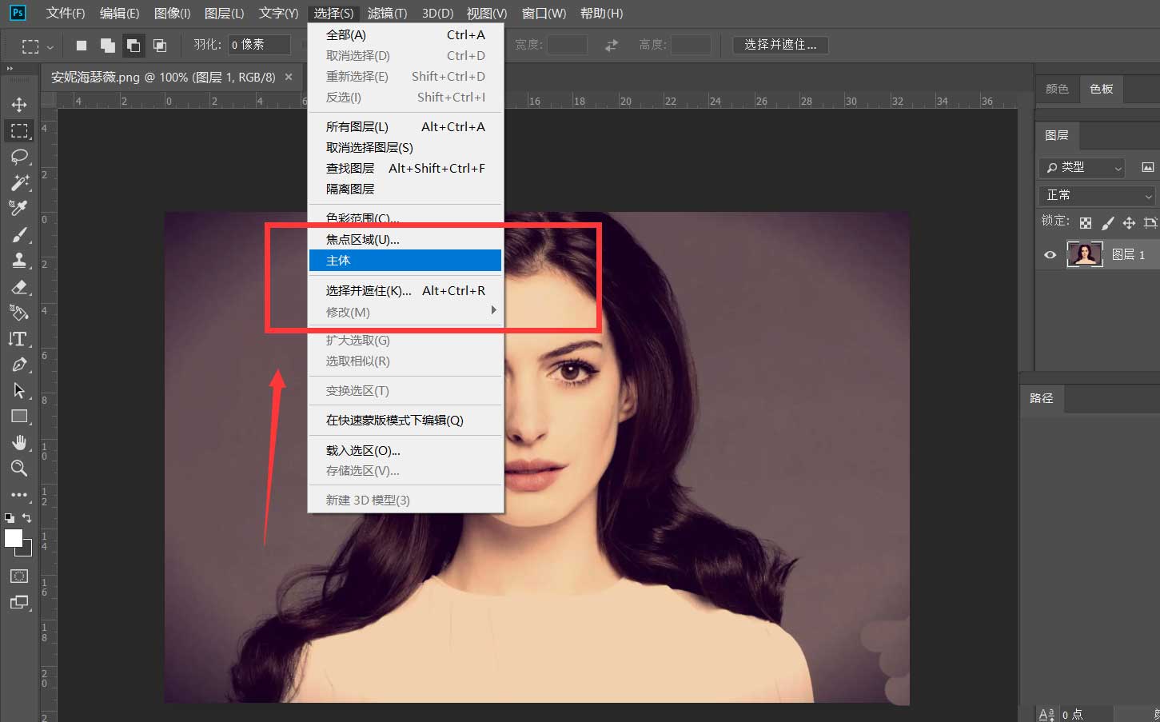This screenshot has height=722, width=1160.
Task: Choose 载入选区(O)... menu entry
Action: pyautogui.click(x=405, y=450)
